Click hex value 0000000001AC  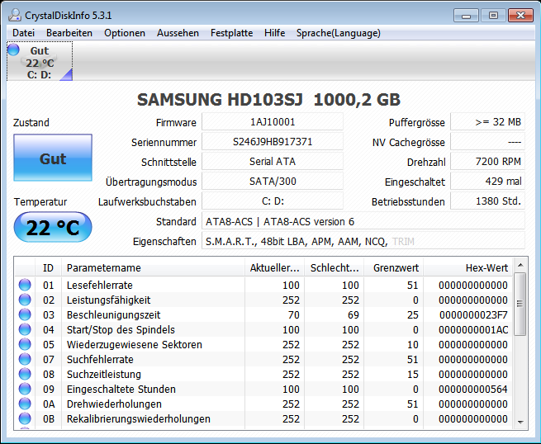pos(473,329)
